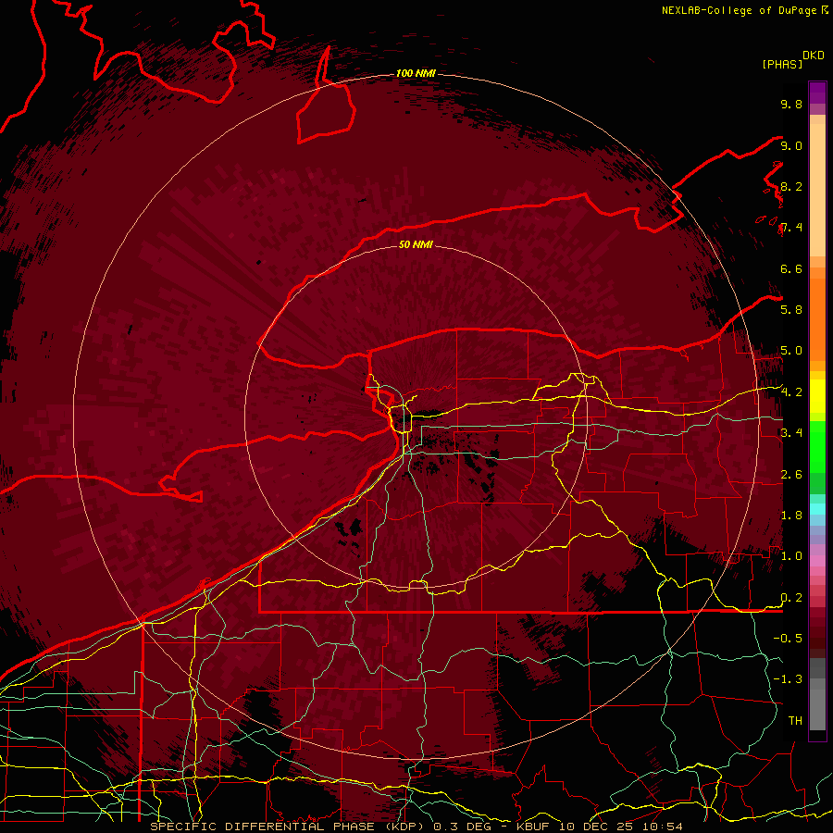Pick the pale peach segment of color bar
833x833 pixels.
click(817, 190)
